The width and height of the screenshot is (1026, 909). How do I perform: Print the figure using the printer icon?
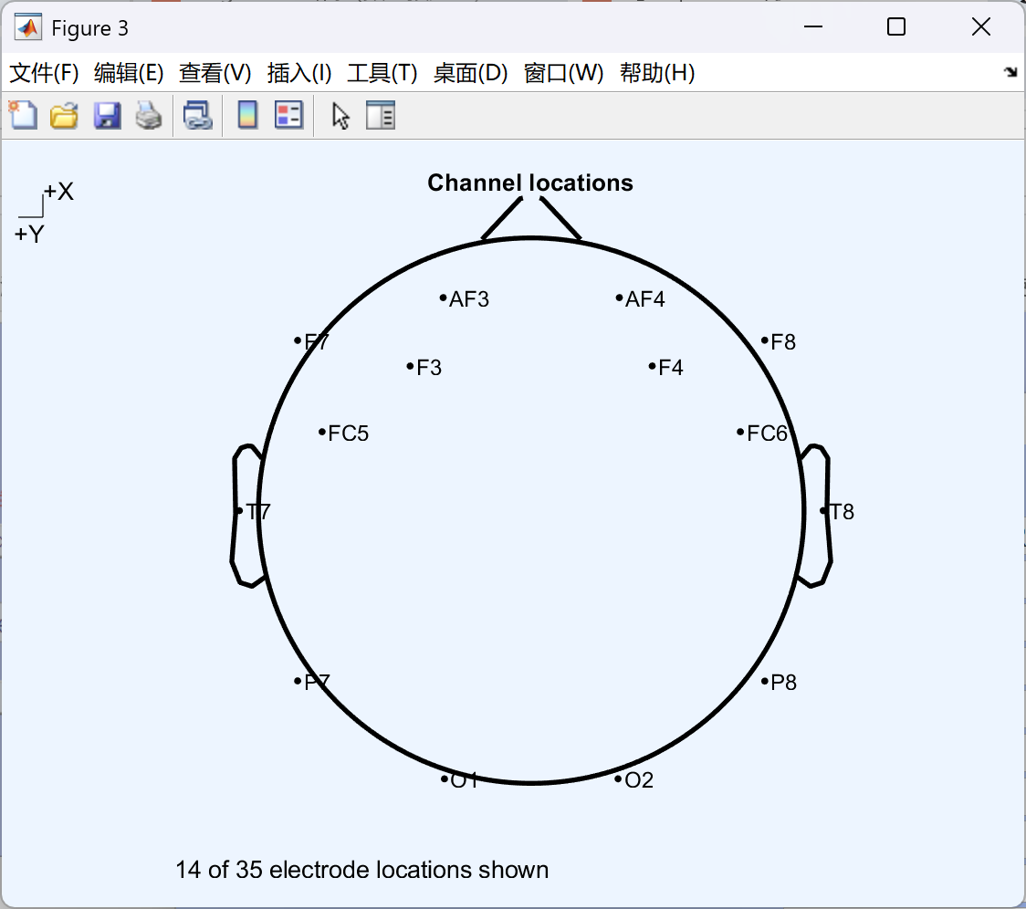pos(149,116)
